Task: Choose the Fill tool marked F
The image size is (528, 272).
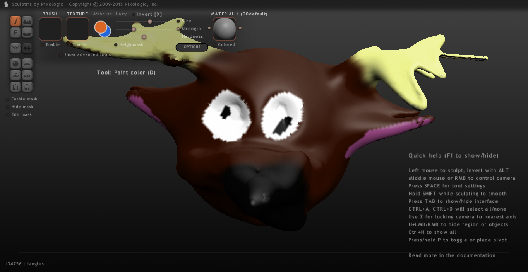Action: pyautogui.click(x=15, y=32)
